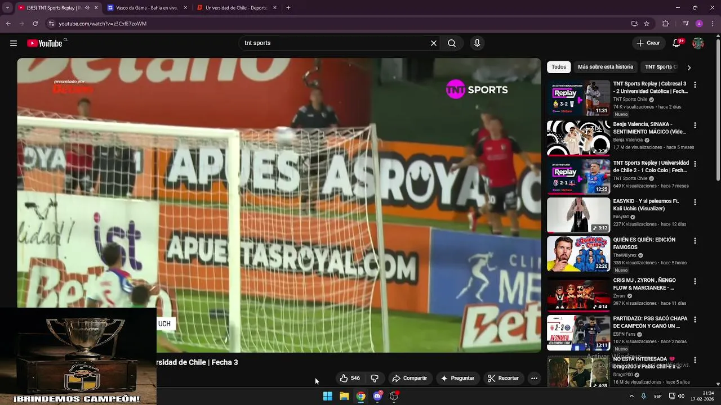Dislike the video
This screenshot has width=721, height=405.
pos(375,379)
